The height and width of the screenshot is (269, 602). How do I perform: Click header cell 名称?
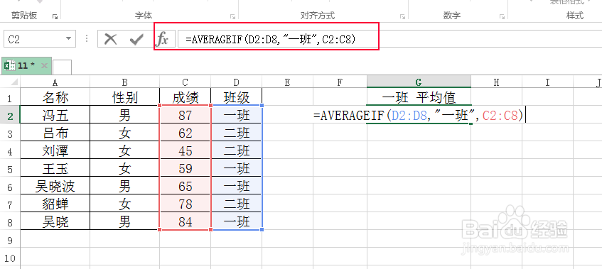coord(55,98)
